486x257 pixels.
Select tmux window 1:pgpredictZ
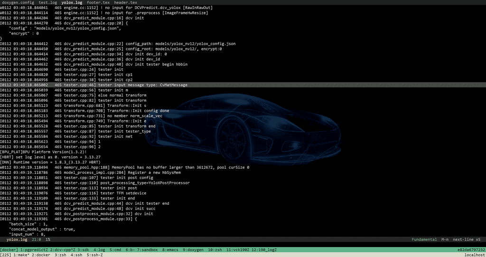[x=35, y=249]
